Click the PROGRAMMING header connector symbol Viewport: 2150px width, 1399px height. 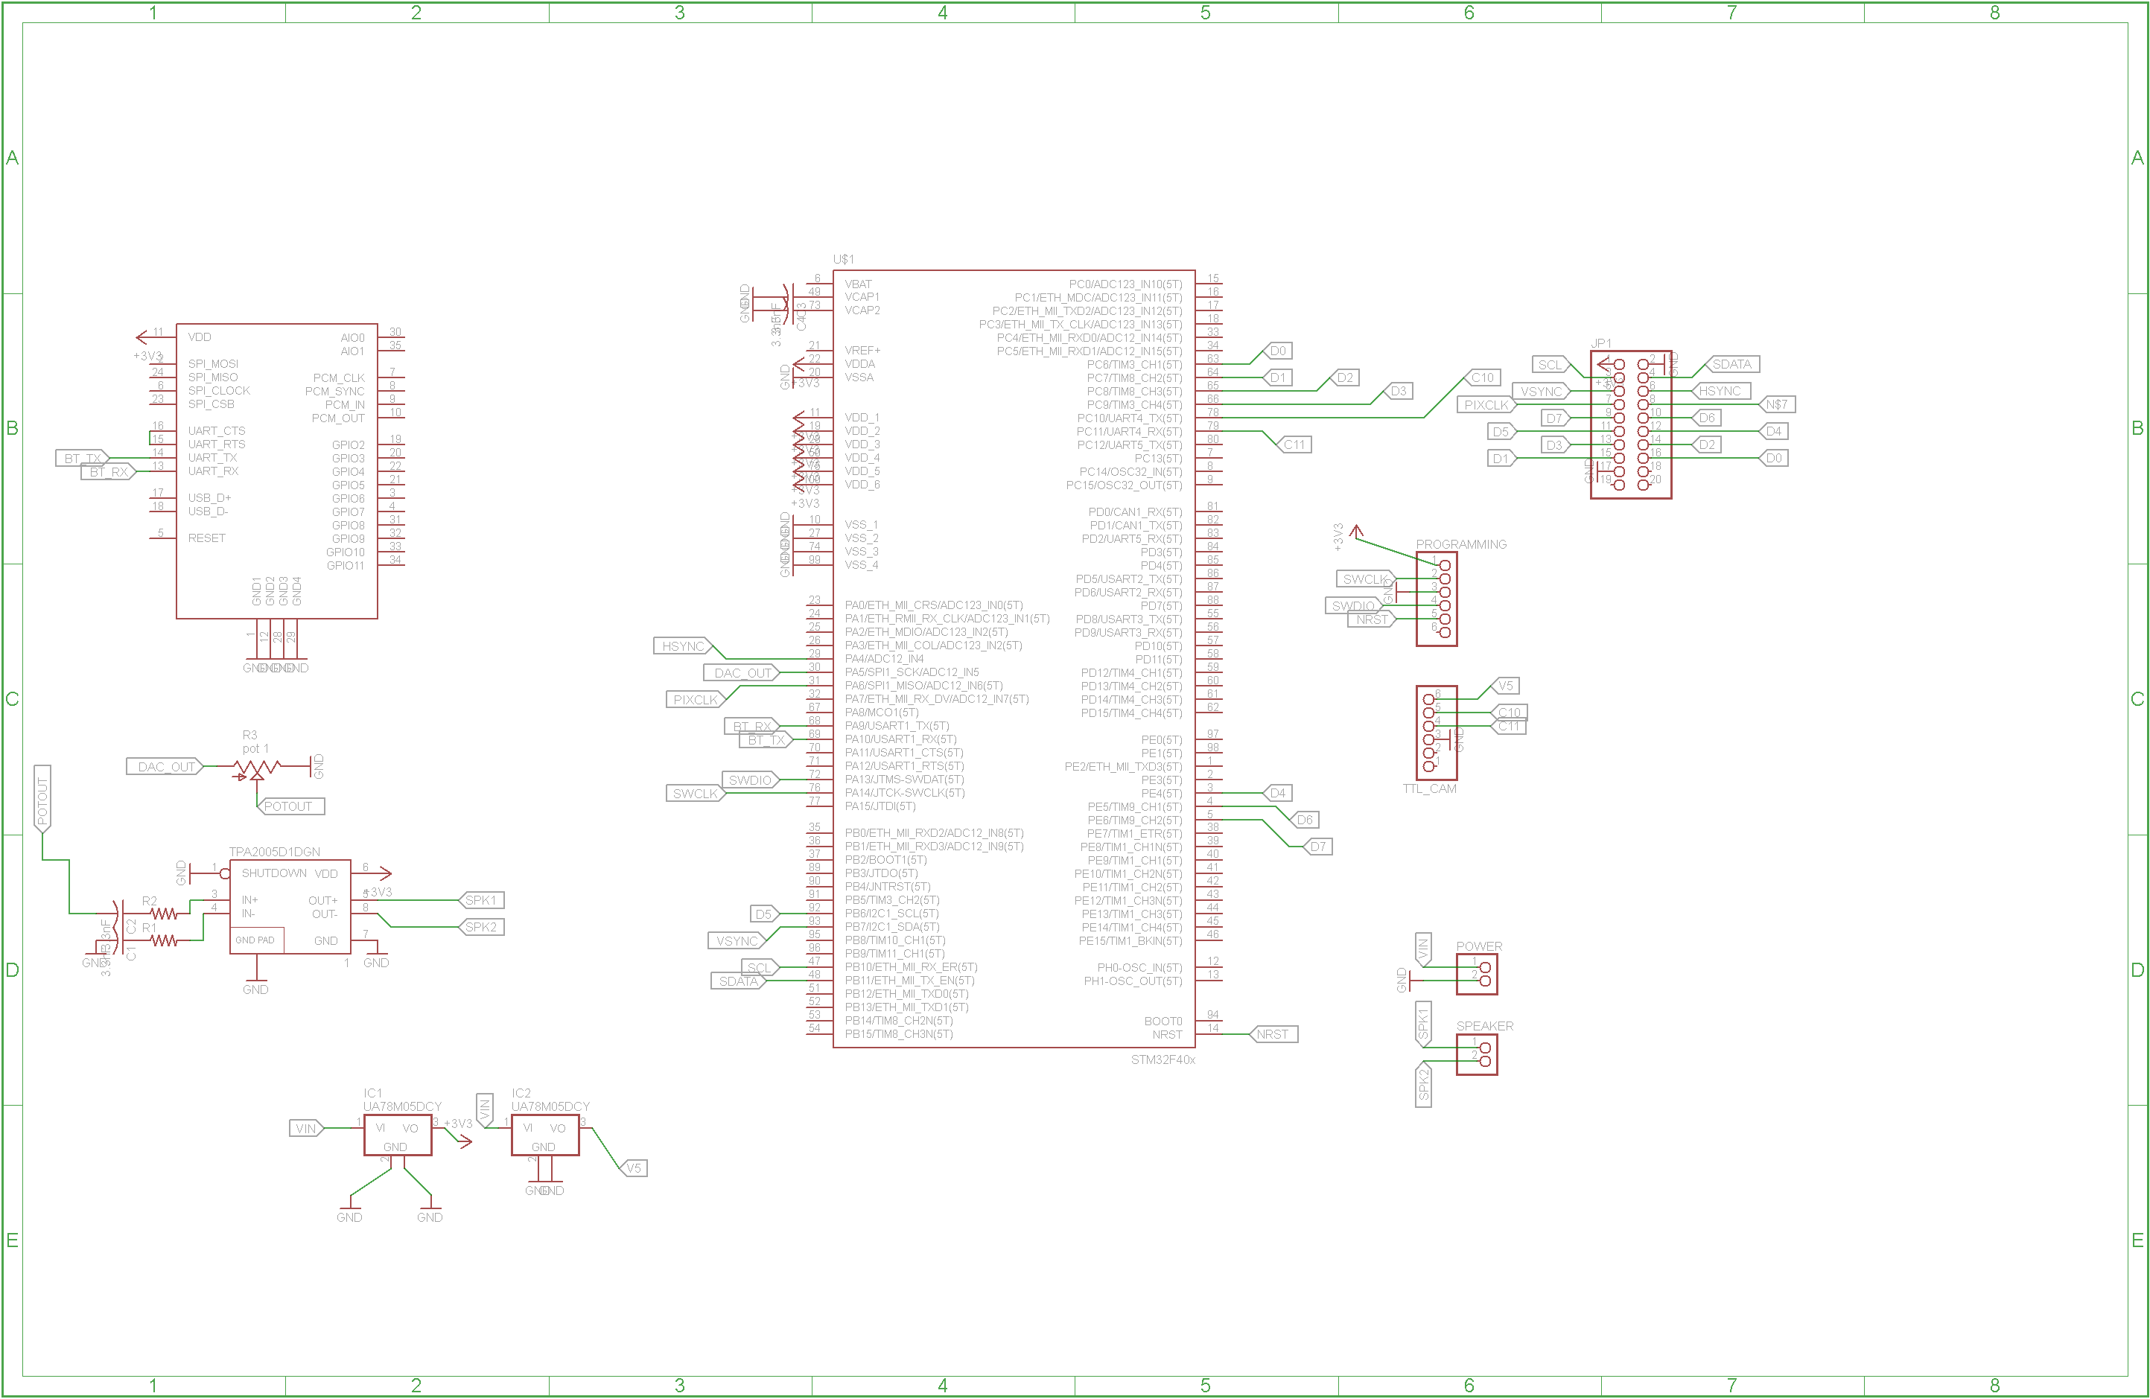[x=1437, y=599]
